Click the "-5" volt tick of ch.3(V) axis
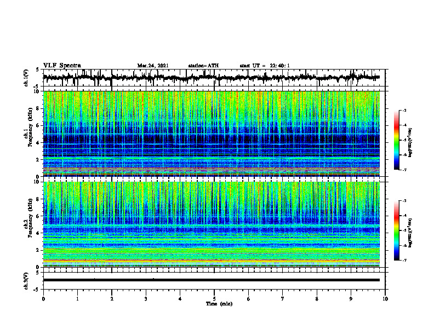 point(37,290)
